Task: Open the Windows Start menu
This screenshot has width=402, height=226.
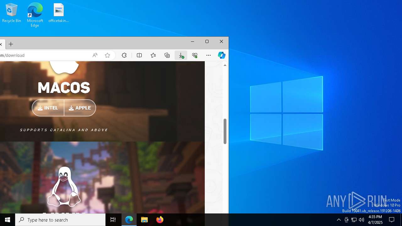Action: [8, 220]
